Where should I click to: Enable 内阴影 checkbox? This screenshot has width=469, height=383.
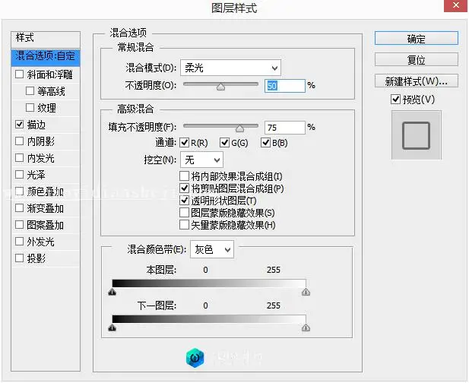(20, 141)
